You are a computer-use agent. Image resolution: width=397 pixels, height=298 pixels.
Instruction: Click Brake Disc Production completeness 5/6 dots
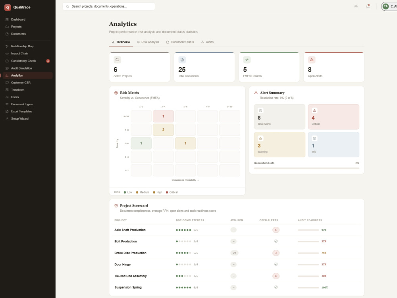point(183,253)
